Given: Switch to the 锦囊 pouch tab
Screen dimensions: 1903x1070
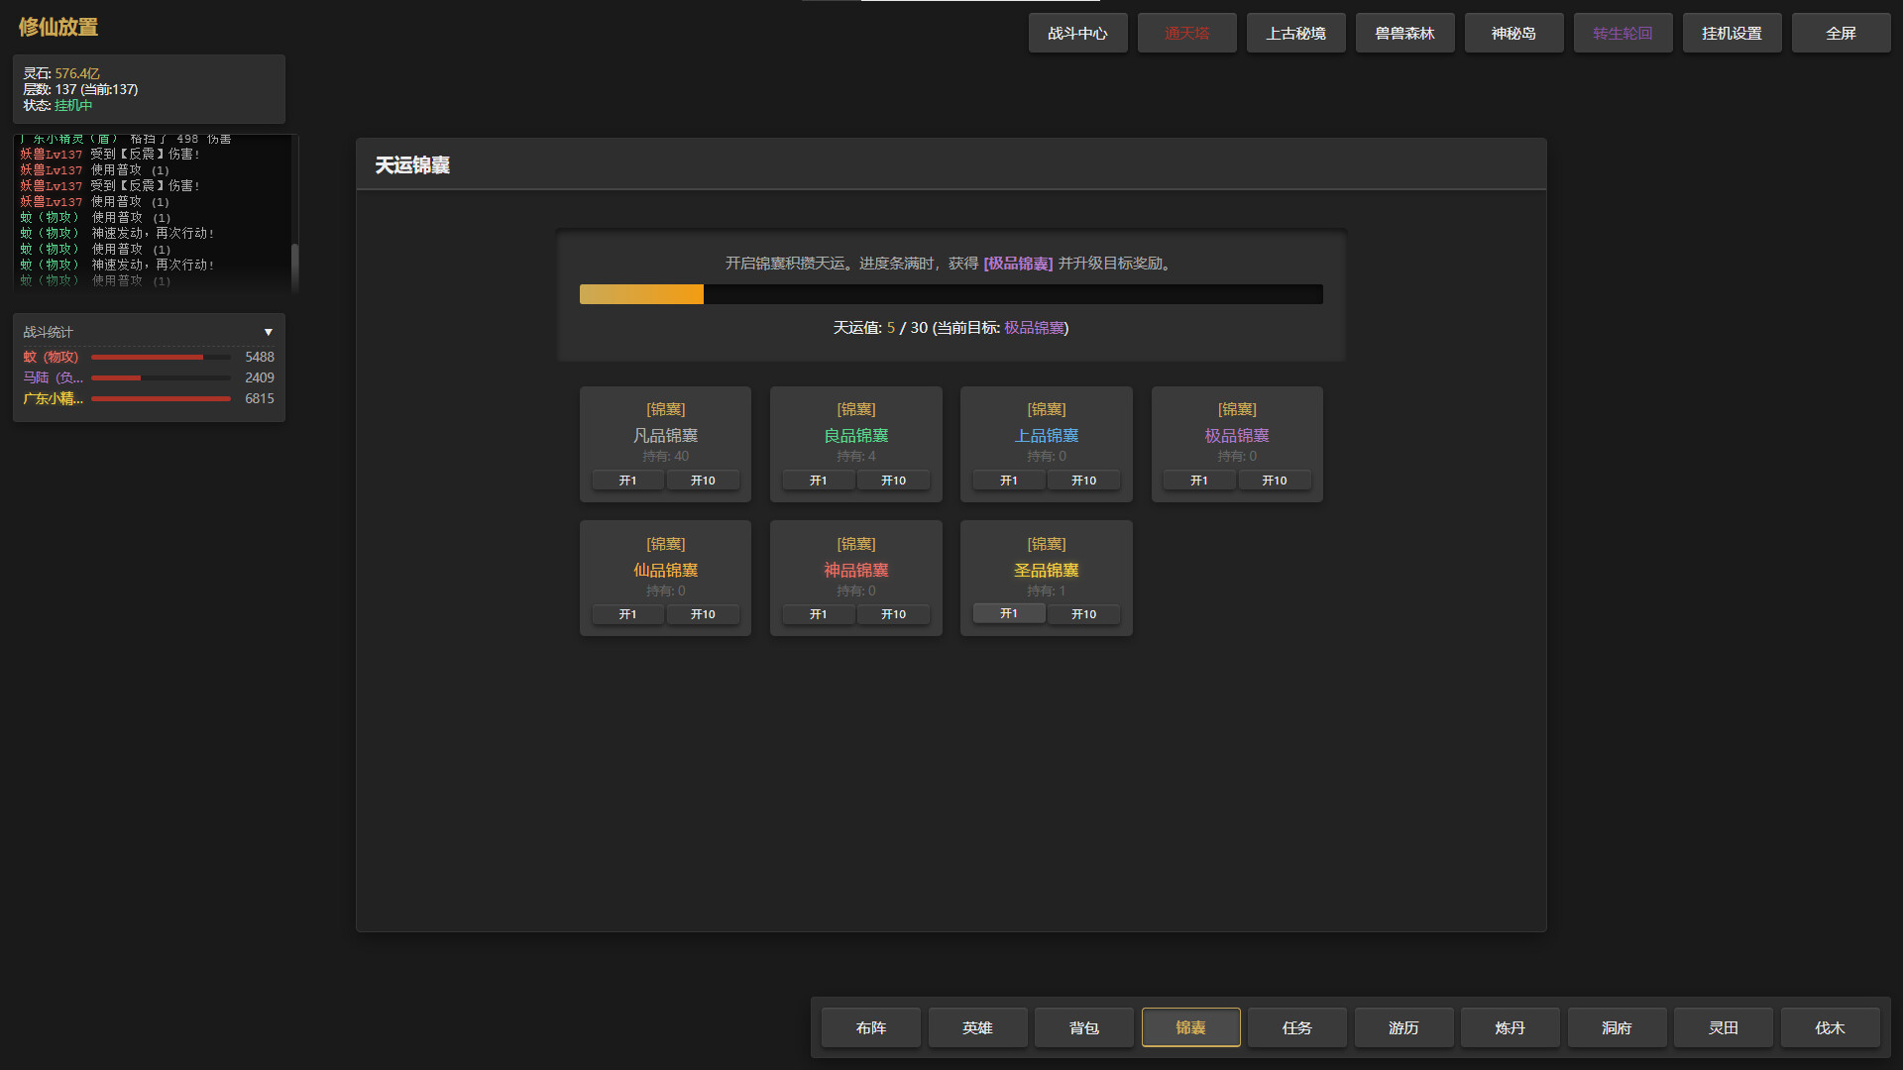Looking at the screenshot, I should 1190,1027.
